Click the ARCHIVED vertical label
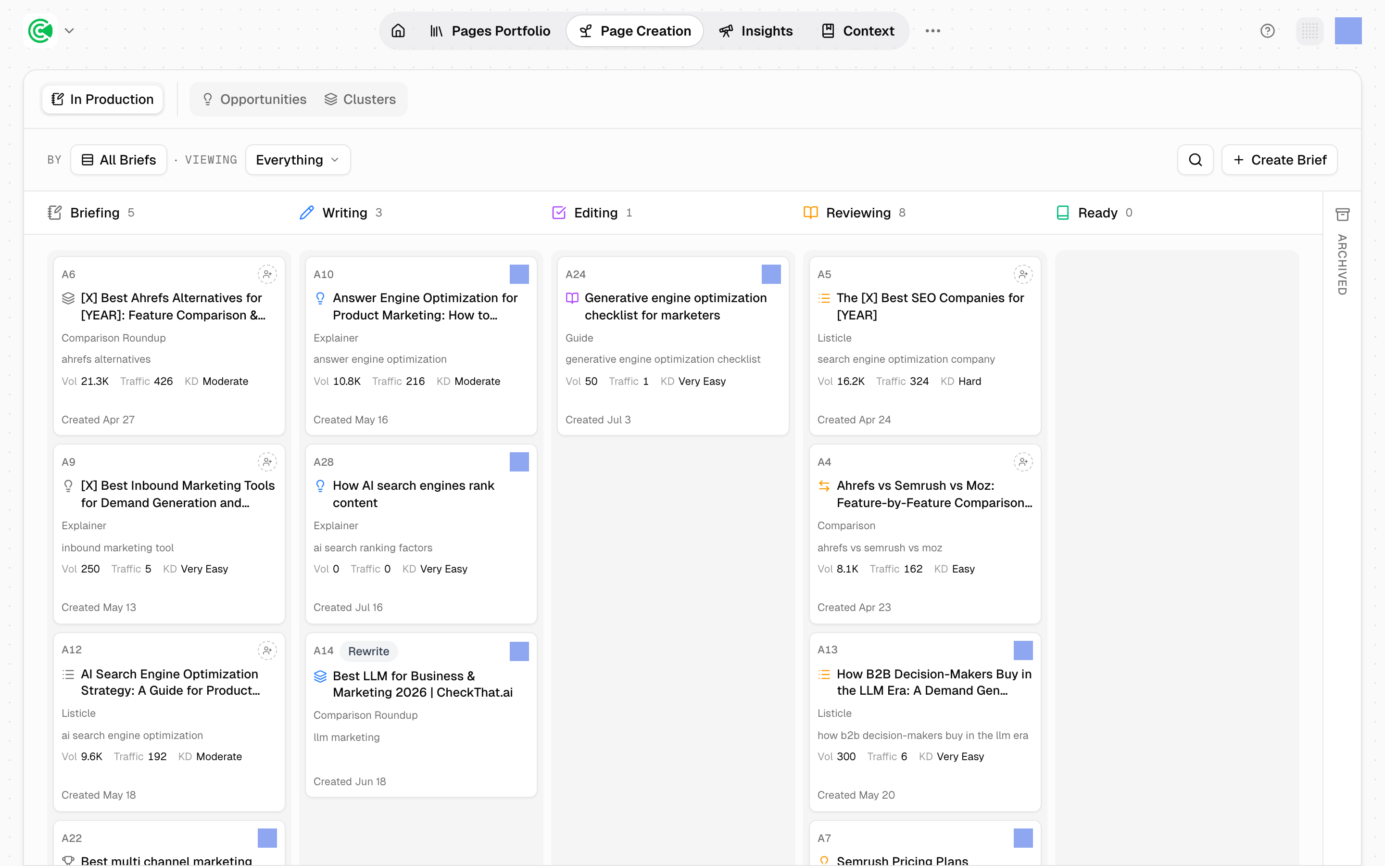The image size is (1385, 866). [1342, 265]
